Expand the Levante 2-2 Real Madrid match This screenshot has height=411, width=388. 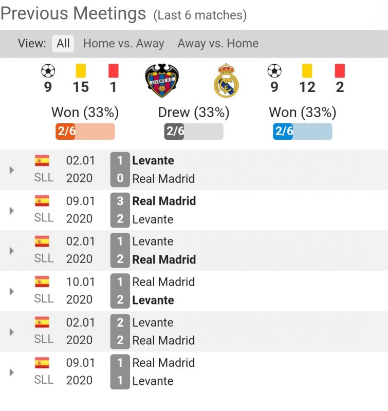(x=12, y=331)
